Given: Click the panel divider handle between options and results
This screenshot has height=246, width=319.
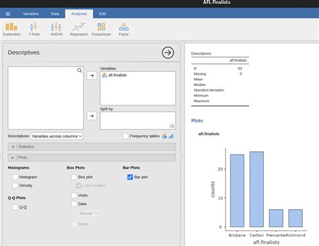Looking at the screenshot, I should pyautogui.click(x=182, y=155).
